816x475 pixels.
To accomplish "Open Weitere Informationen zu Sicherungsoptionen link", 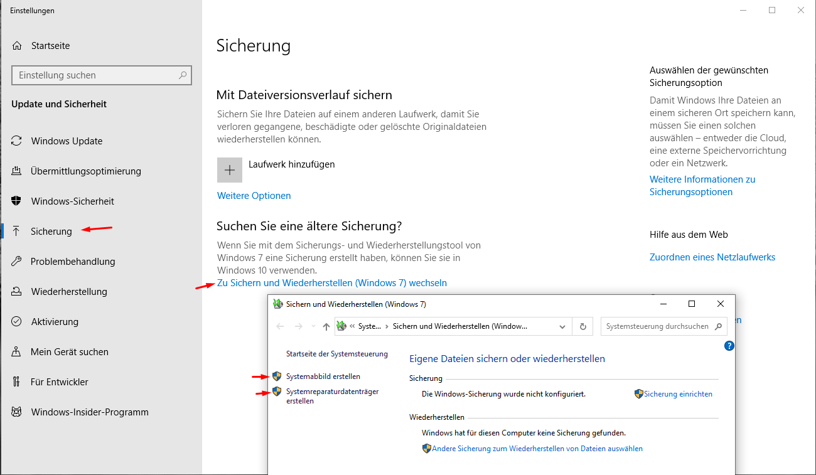I will [x=702, y=186].
